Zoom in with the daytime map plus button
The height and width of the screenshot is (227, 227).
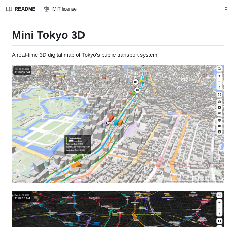(219, 76)
